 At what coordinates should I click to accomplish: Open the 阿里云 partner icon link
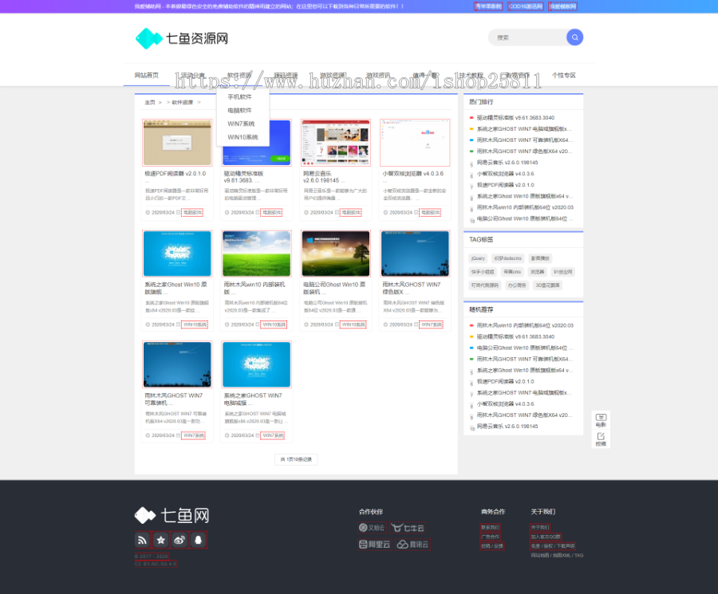click(x=374, y=545)
